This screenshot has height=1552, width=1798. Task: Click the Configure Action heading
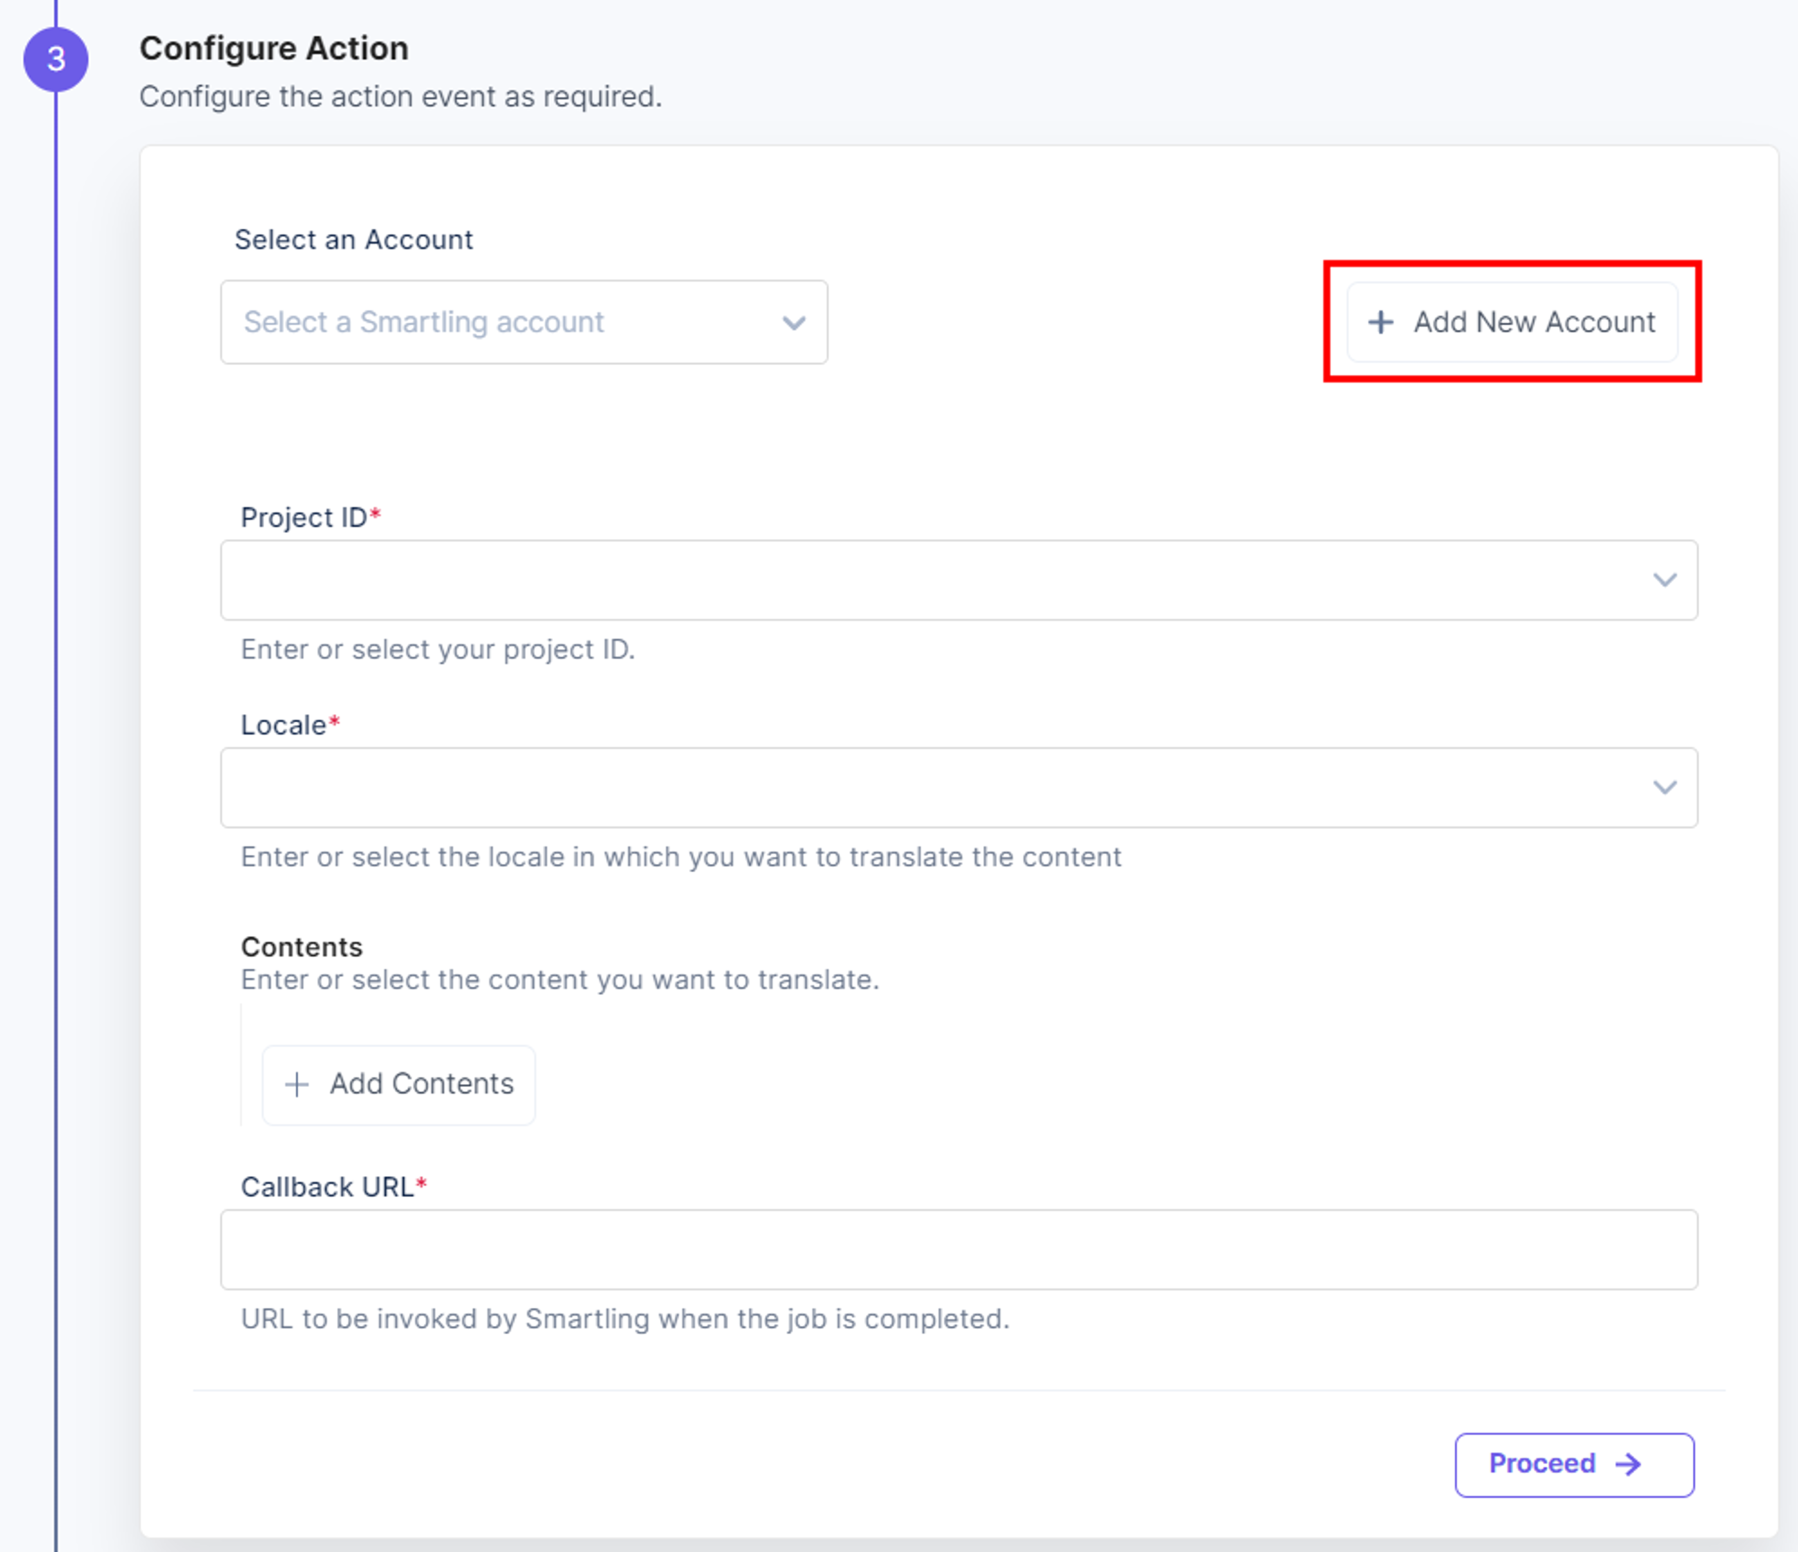point(274,49)
